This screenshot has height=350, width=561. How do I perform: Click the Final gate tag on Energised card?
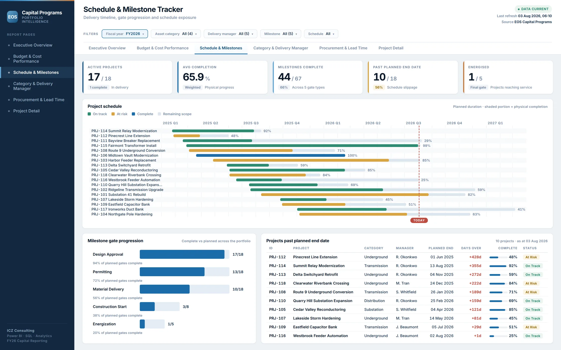(x=478, y=87)
